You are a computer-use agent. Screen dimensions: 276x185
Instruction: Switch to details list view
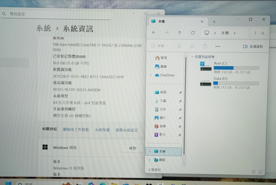(253, 172)
